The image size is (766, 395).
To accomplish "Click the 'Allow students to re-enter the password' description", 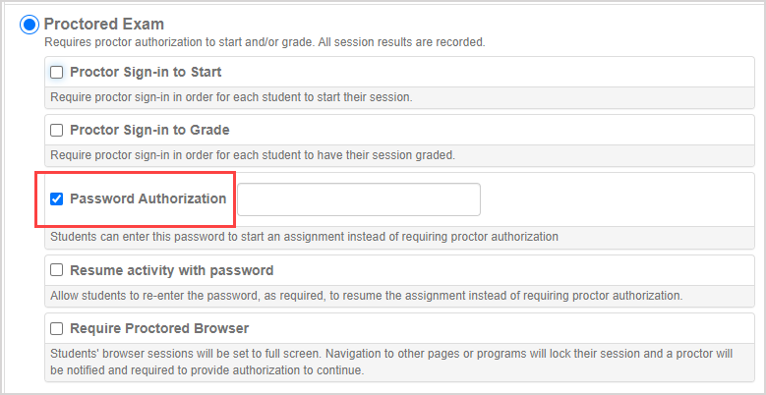I will (366, 295).
